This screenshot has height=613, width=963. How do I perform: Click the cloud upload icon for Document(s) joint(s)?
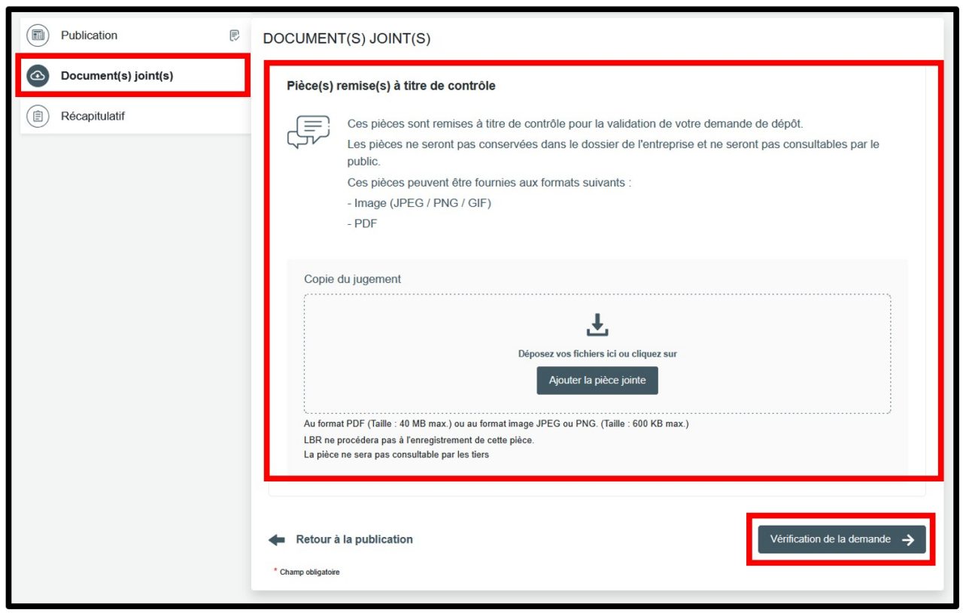point(38,76)
